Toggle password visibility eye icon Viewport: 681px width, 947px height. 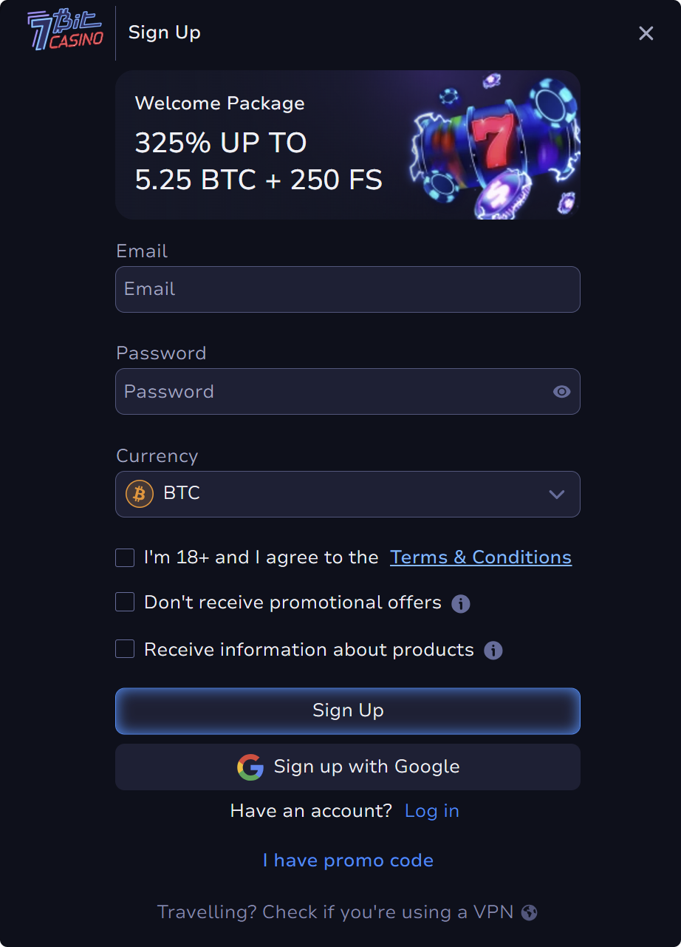(562, 392)
